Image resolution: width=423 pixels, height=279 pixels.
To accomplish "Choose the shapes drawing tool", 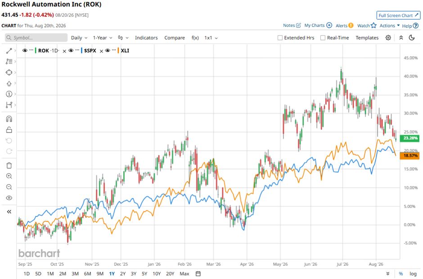I will tap(9, 72).
